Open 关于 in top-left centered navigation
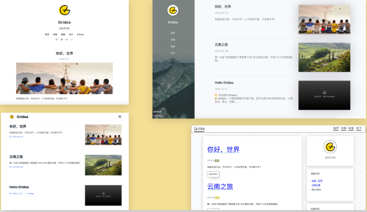The width and height of the screenshot is (367, 212). click(71, 34)
